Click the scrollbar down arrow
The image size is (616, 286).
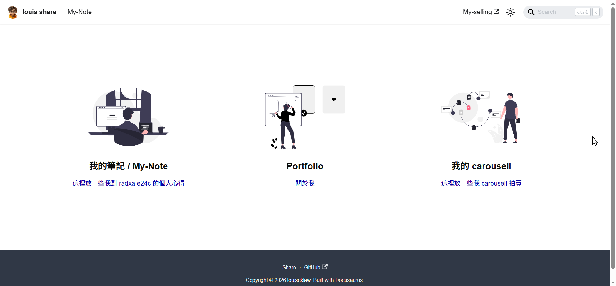point(613,283)
